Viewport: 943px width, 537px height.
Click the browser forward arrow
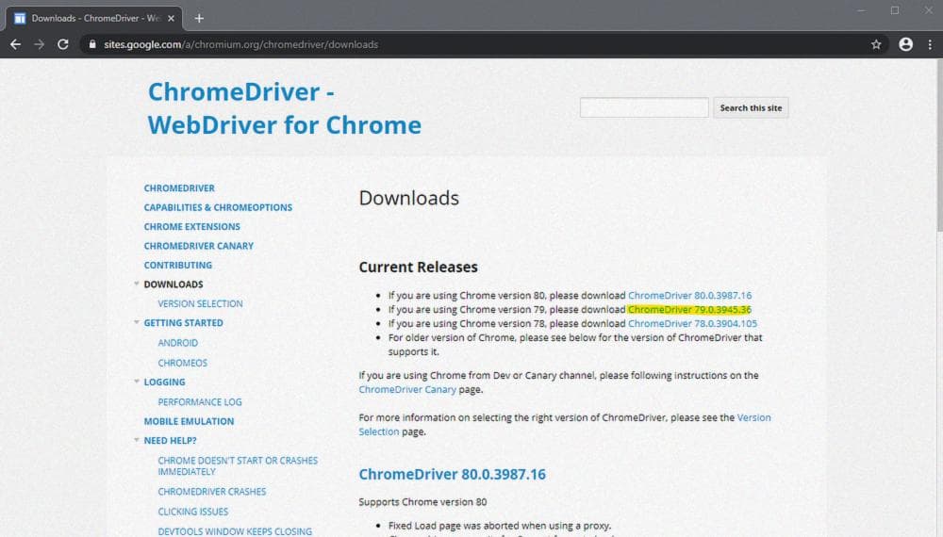pos(39,44)
